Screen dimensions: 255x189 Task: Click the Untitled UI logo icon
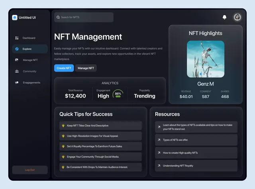tap(15, 18)
